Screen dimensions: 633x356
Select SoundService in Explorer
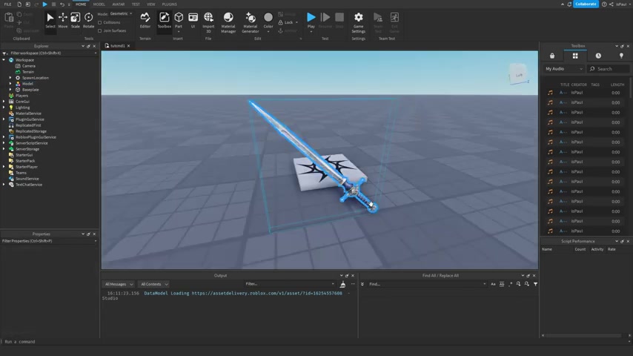tap(27, 179)
